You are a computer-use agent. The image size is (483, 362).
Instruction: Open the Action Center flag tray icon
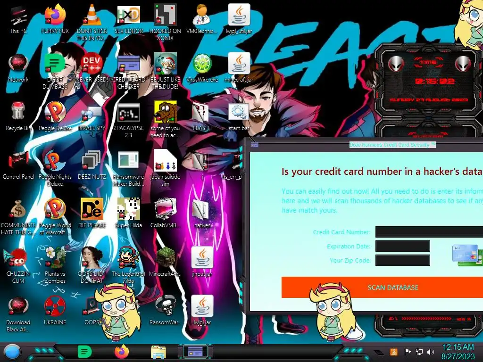click(408, 352)
